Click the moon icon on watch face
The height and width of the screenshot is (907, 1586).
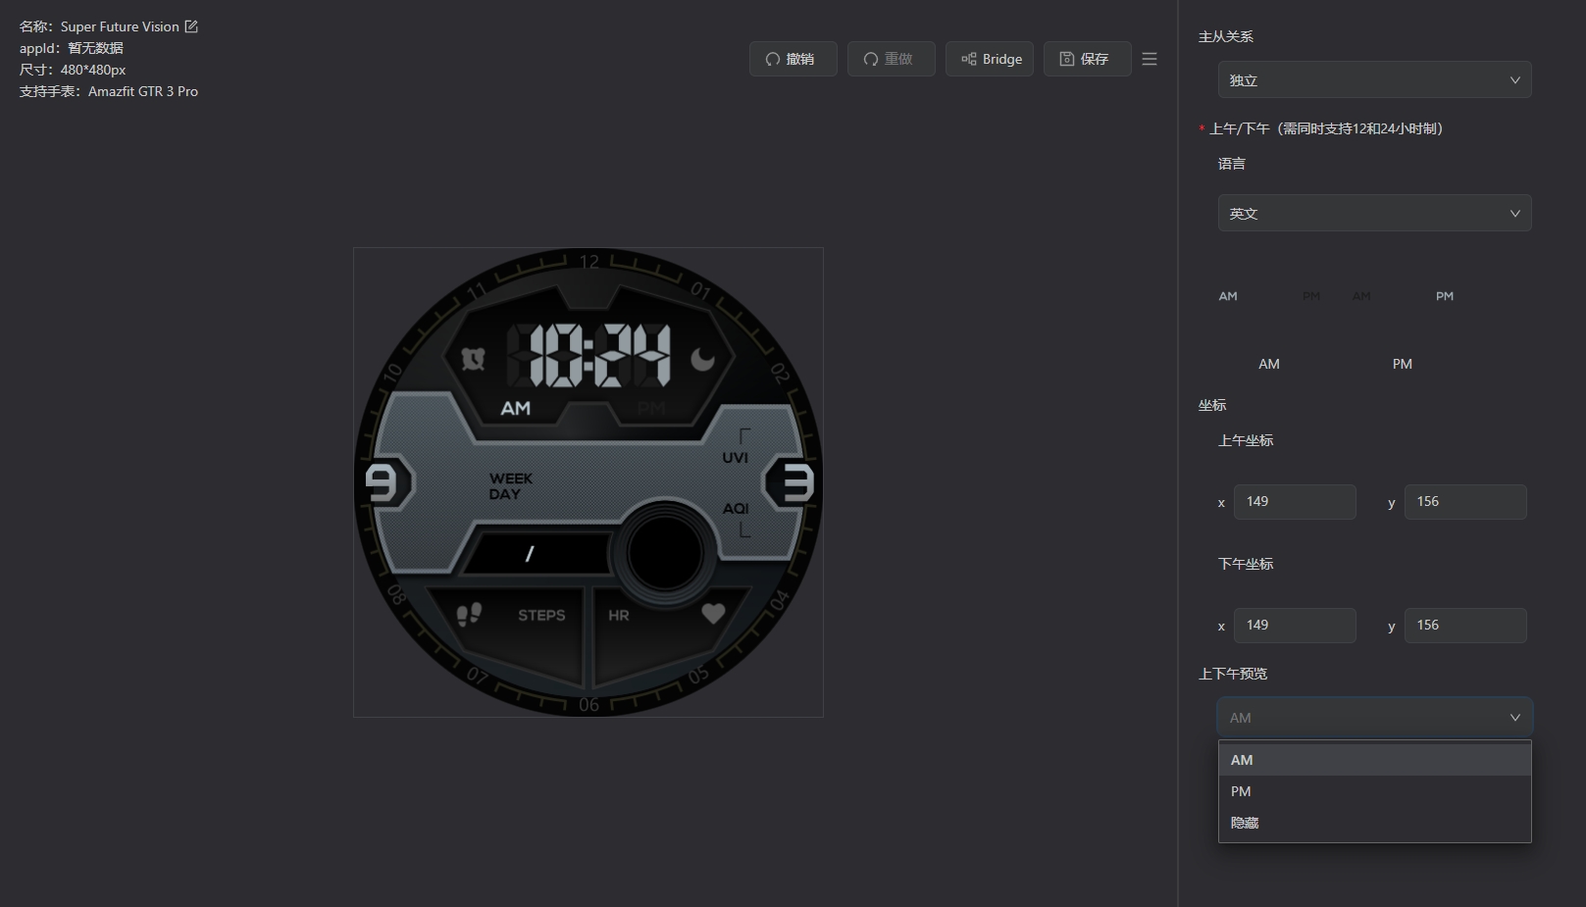coord(702,360)
